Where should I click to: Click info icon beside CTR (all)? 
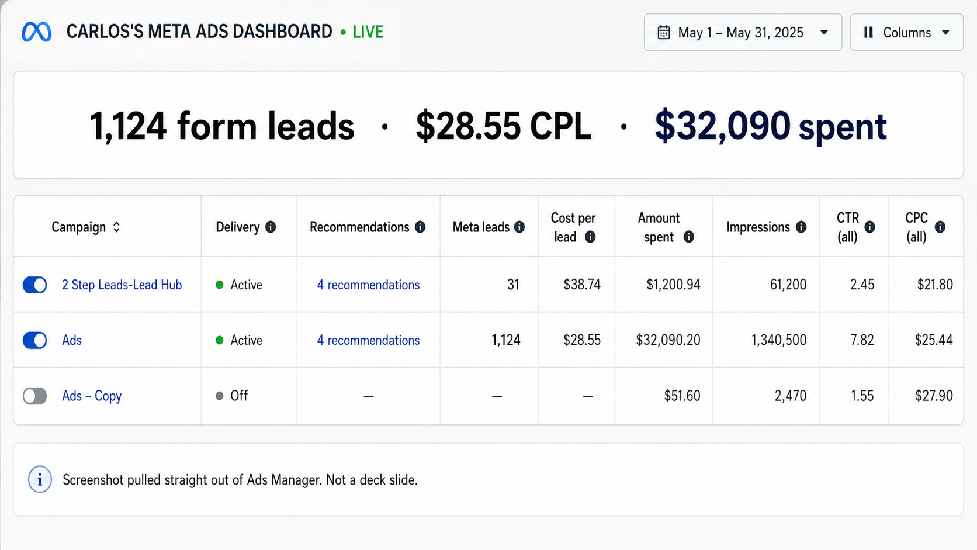click(869, 227)
